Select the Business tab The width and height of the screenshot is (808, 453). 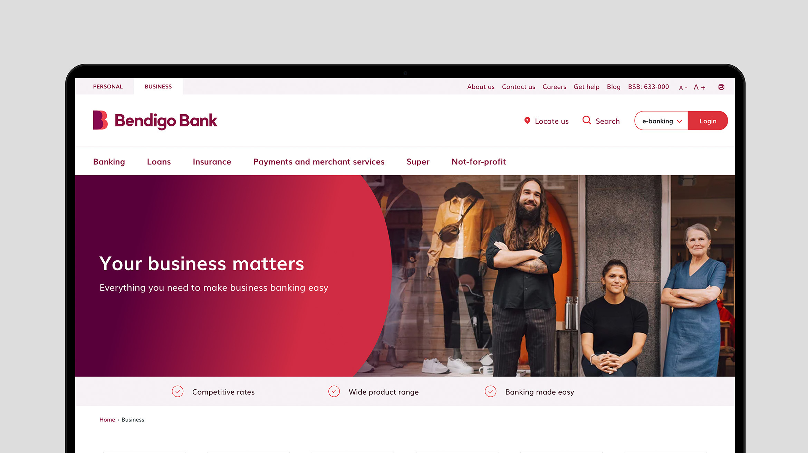(x=158, y=87)
